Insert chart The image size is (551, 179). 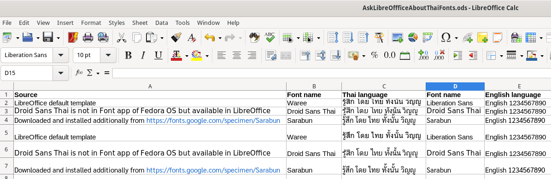pyautogui.click(x=412, y=37)
